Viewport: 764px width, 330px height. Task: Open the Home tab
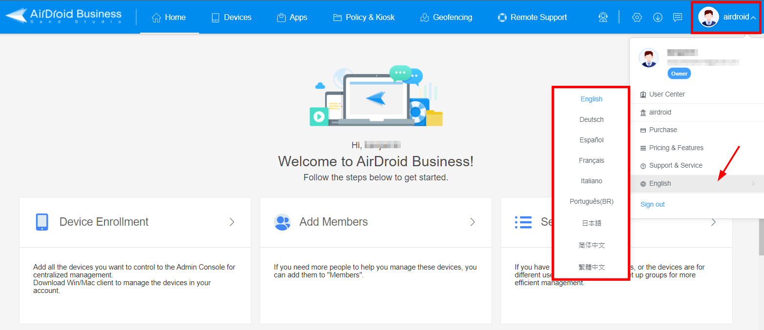(x=169, y=17)
